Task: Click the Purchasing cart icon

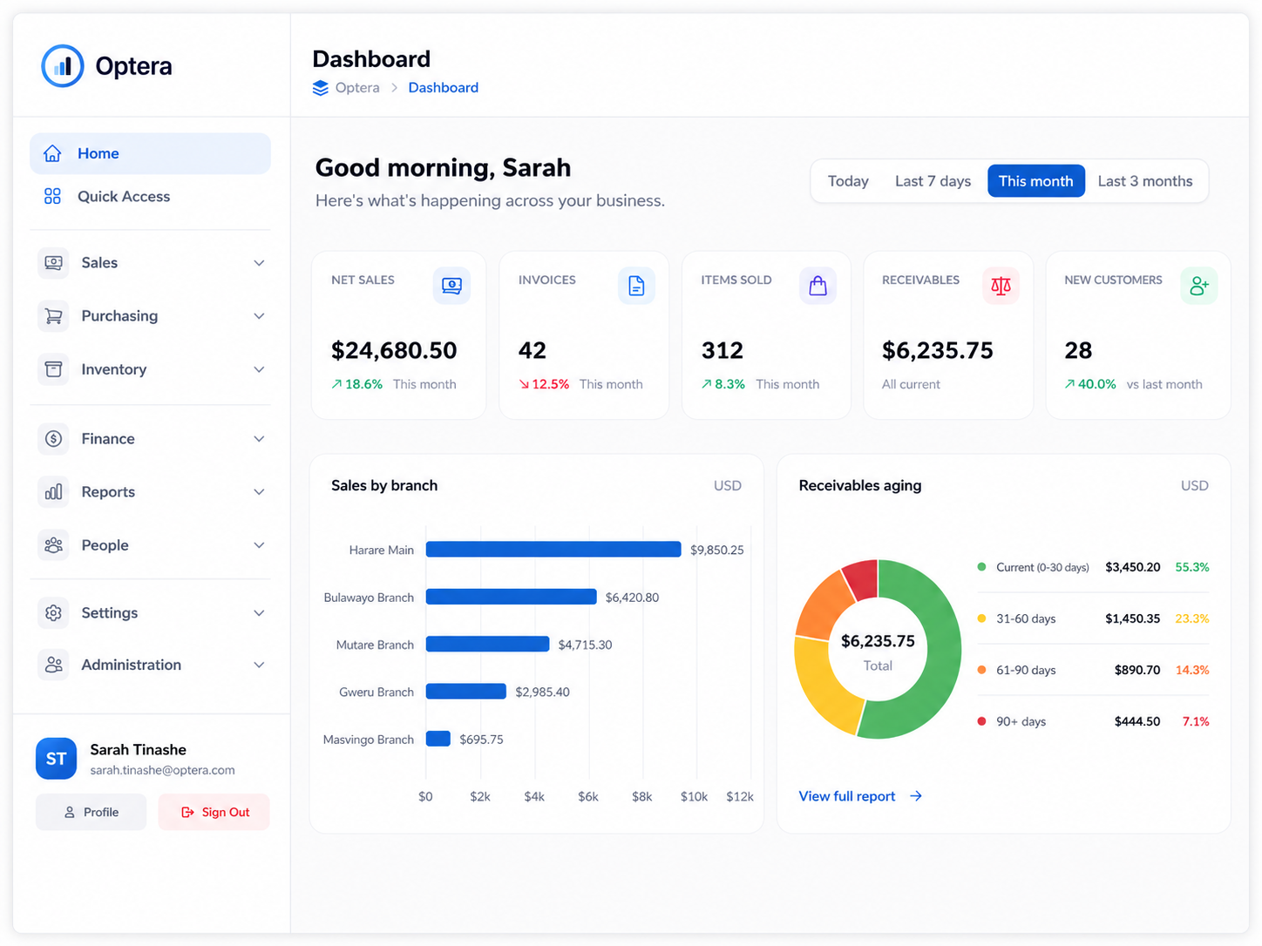Action: coord(53,316)
